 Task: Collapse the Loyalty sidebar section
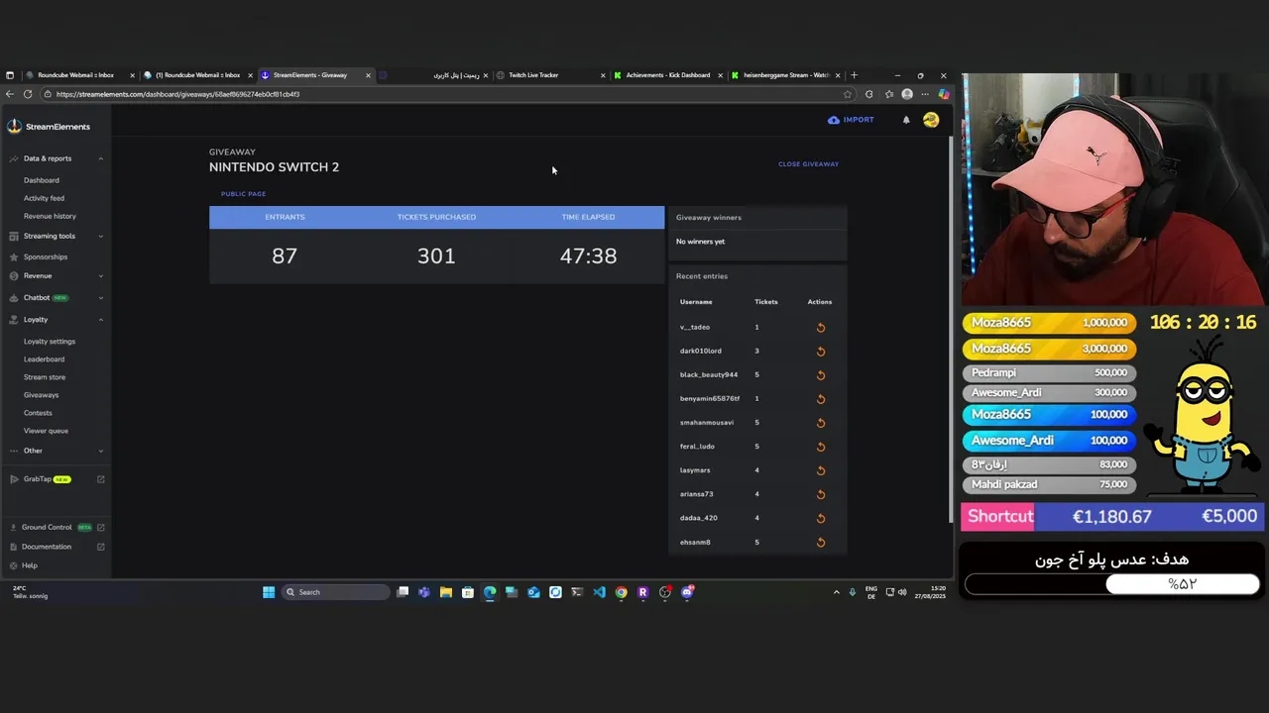pyautogui.click(x=57, y=319)
